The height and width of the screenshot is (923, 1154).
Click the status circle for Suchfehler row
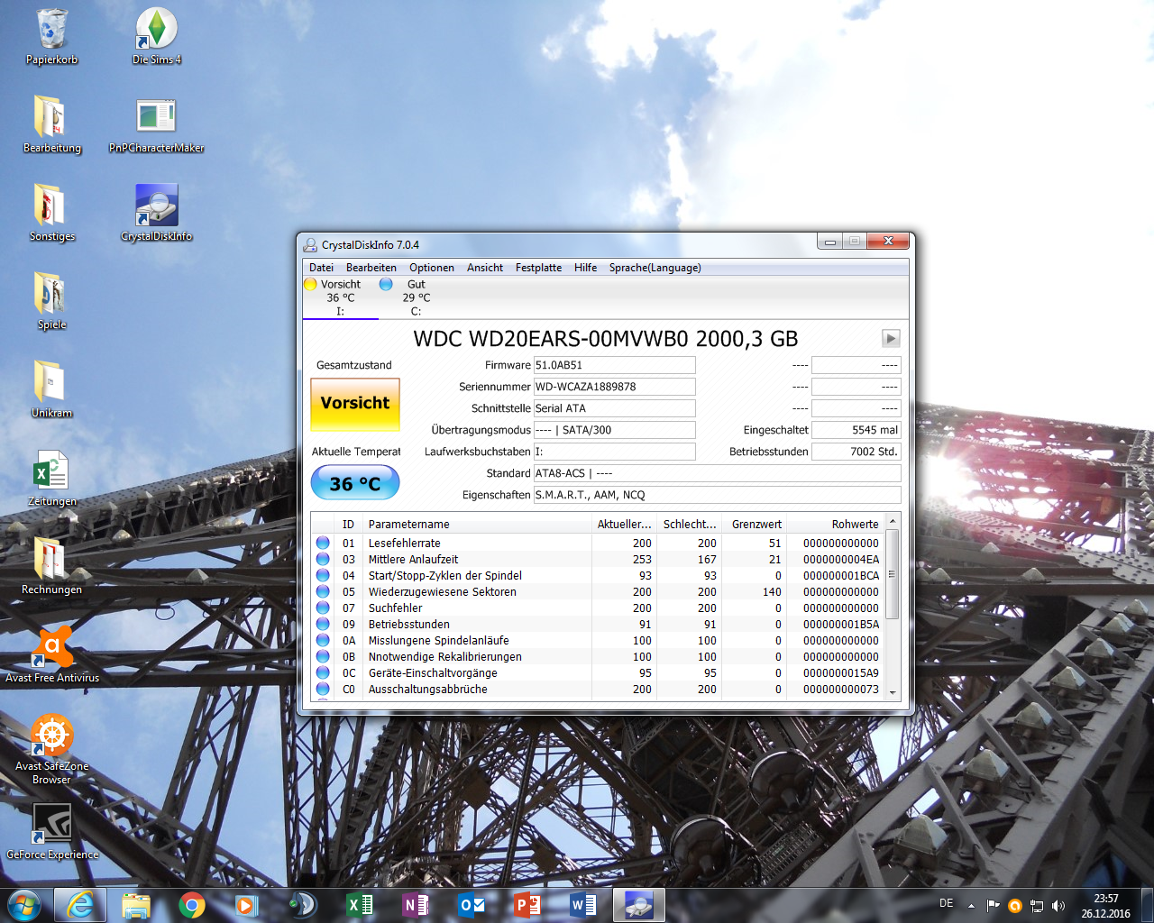[x=323, y=608]
